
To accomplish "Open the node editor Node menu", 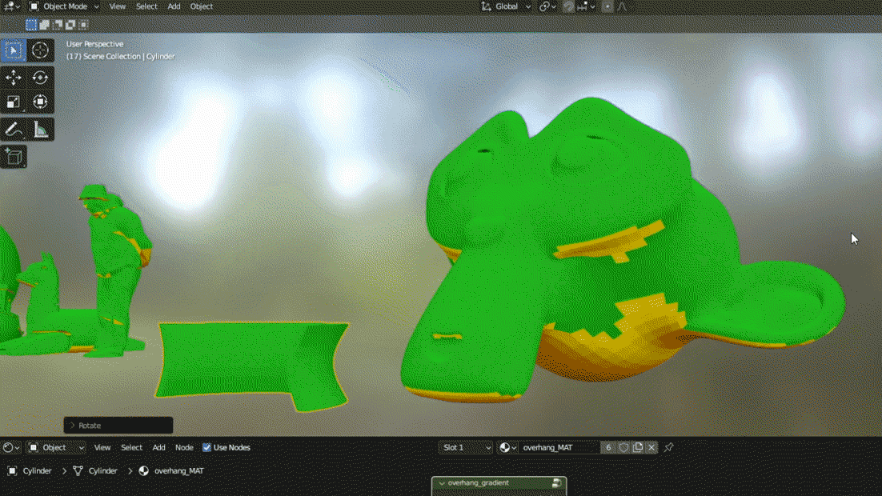I will tap(184, 448).
